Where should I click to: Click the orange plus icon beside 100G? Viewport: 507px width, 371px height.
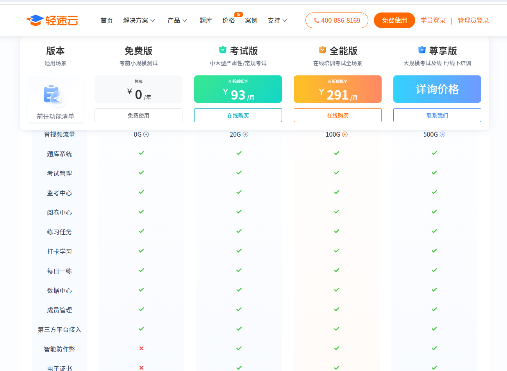pyautogui.click(x=345, y=134)
